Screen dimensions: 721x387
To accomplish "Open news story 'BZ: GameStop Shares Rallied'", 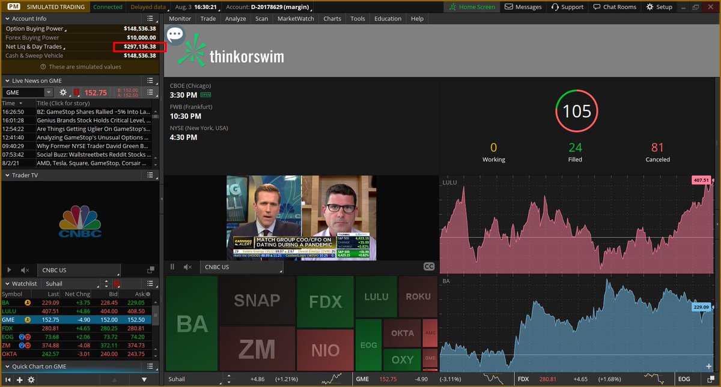I will [93, 112].
